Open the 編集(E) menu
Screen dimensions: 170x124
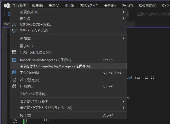click(38, 6)
